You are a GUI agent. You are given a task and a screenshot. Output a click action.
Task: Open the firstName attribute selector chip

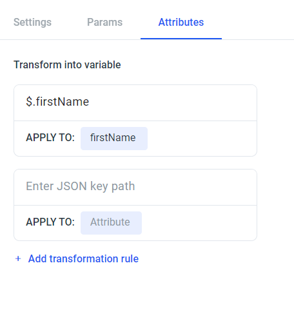pyautogui.click(x=114, y=139)
